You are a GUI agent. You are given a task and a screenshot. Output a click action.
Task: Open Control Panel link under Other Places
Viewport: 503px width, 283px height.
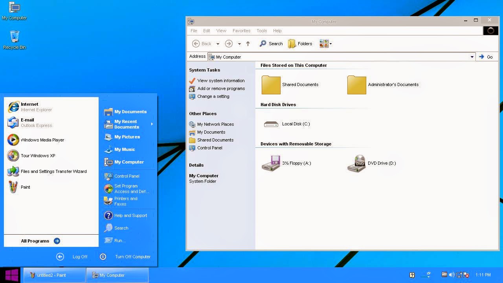pos(206,148)
